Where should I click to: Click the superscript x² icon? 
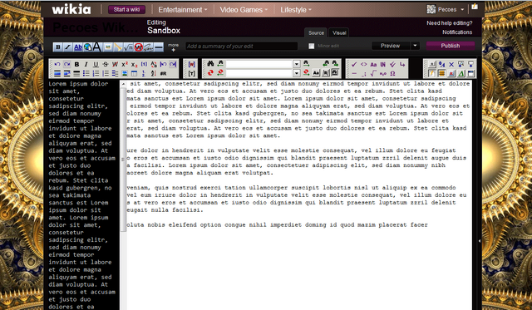(x=125, y=64)
